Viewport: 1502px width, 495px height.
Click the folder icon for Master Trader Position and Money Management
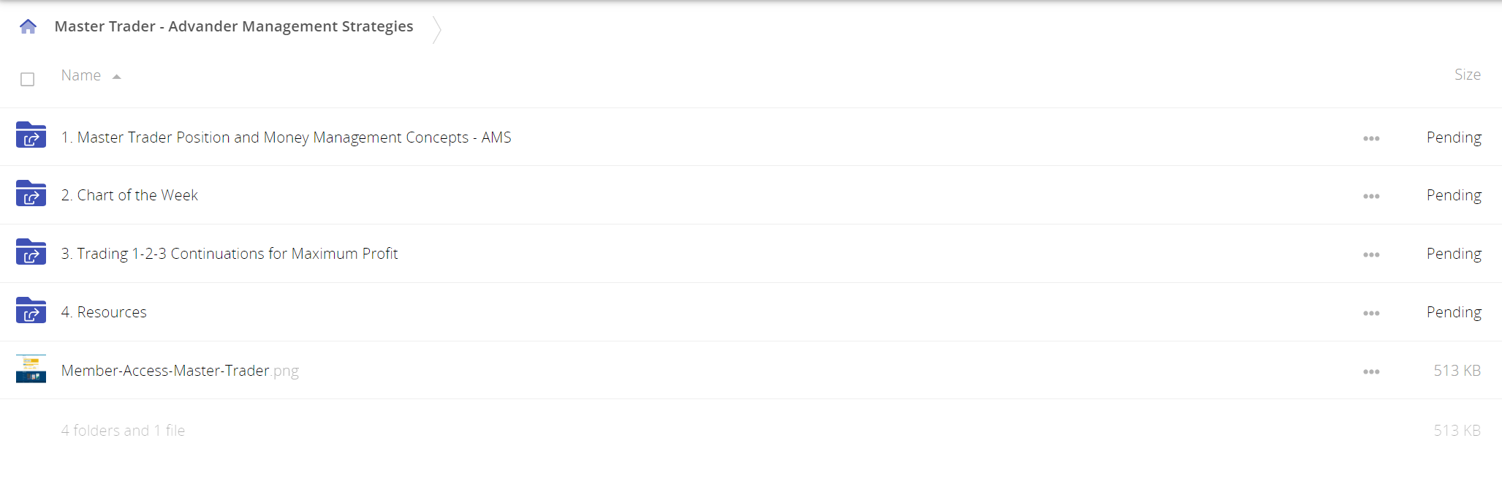click(31, 135)
